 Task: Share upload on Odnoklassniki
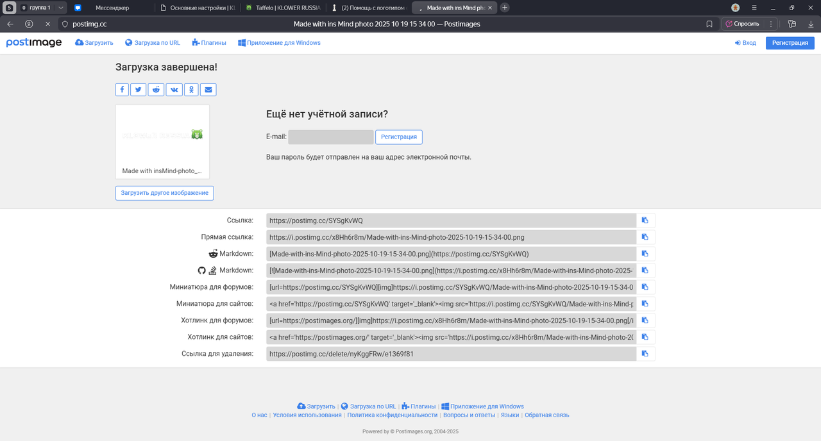(191, 90)
